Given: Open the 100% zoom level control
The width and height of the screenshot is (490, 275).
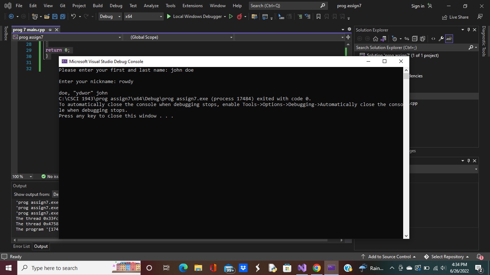Looking at the screenshot, I should click(x=22, y=176).
